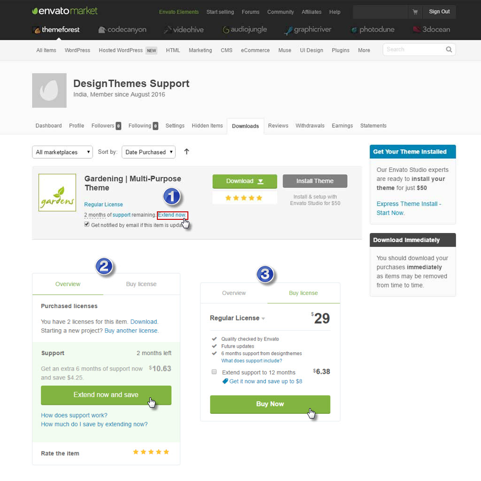Click Extend now and save button

click(x=106, y=395)
